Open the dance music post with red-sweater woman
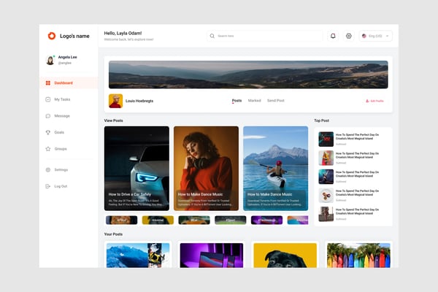438x292 pixels. 206,169
